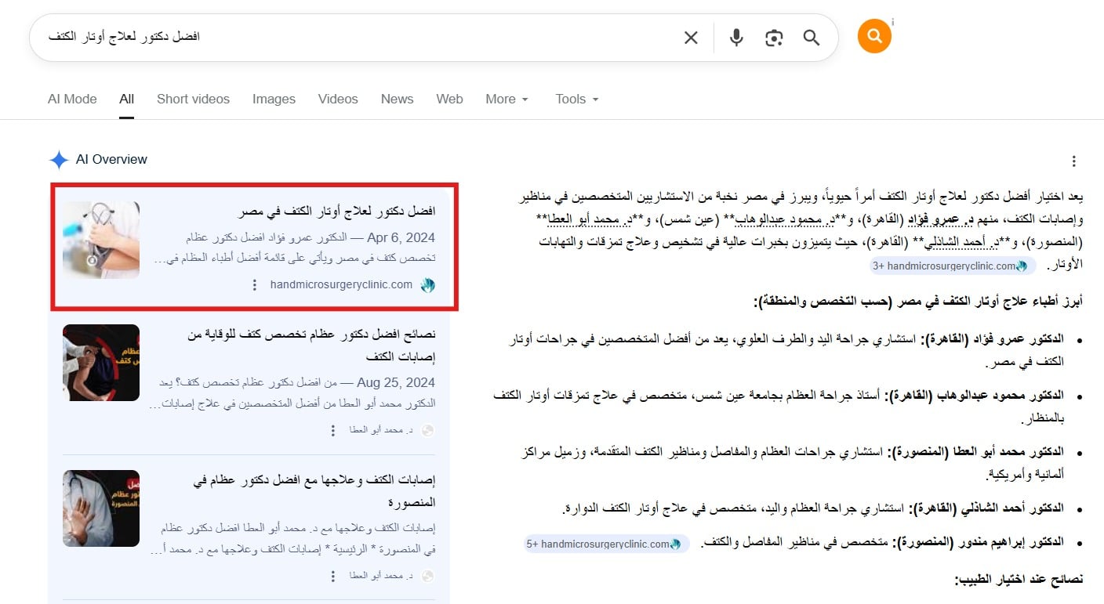
Task: Open AI Overview three-dot options menu
Action: click(x=1074, y=161)
